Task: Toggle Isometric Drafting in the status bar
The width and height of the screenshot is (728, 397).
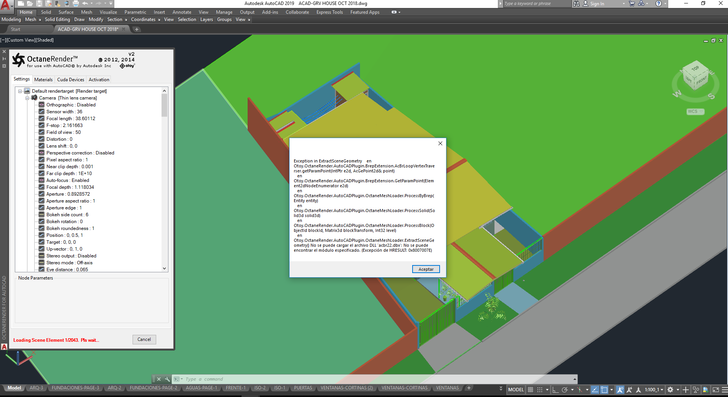Action: point(579,390)
